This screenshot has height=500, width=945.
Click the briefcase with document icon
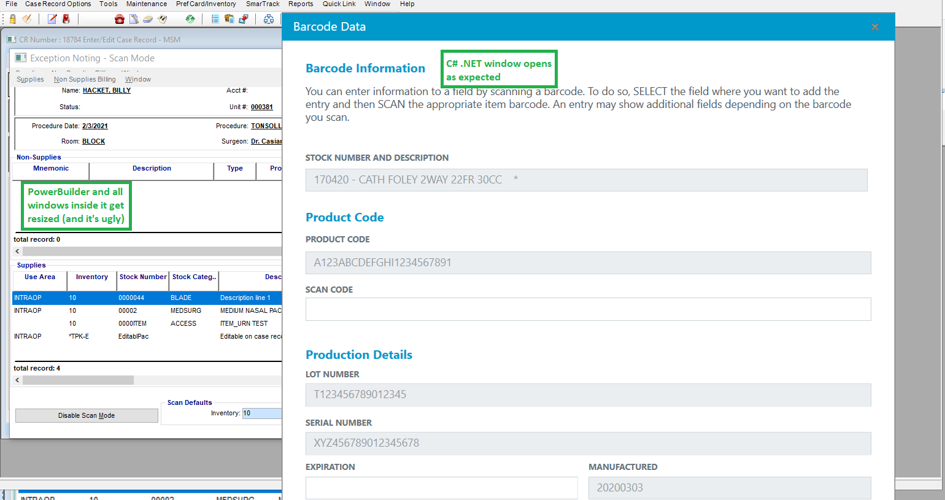coord(229,19)
